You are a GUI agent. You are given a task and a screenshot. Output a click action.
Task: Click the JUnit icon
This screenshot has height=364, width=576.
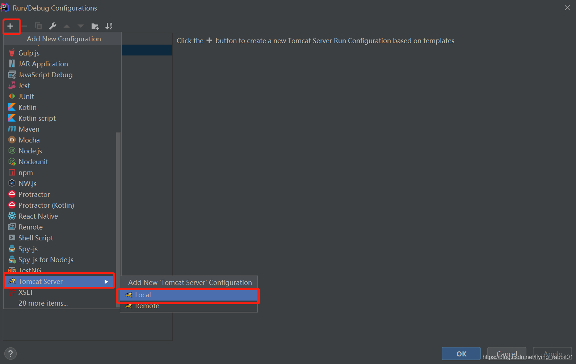pos(12,96)
